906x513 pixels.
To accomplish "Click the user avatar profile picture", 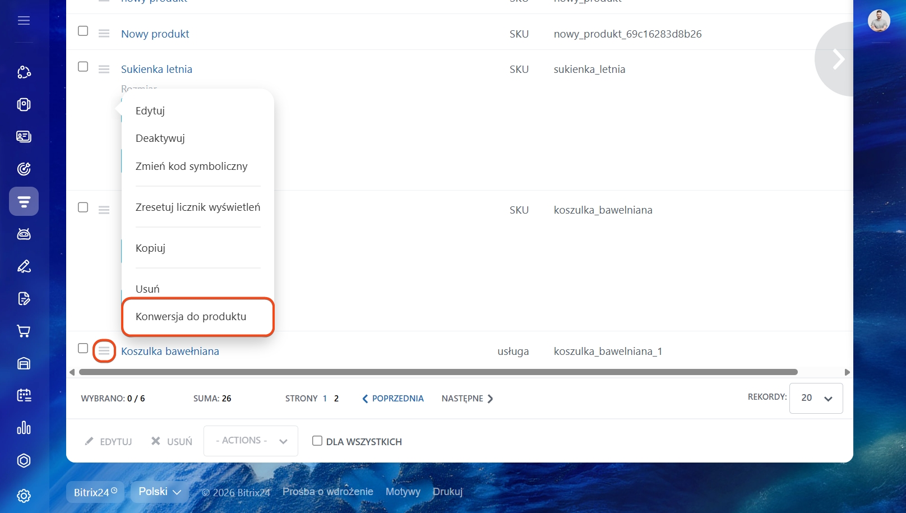I will 879,21.
